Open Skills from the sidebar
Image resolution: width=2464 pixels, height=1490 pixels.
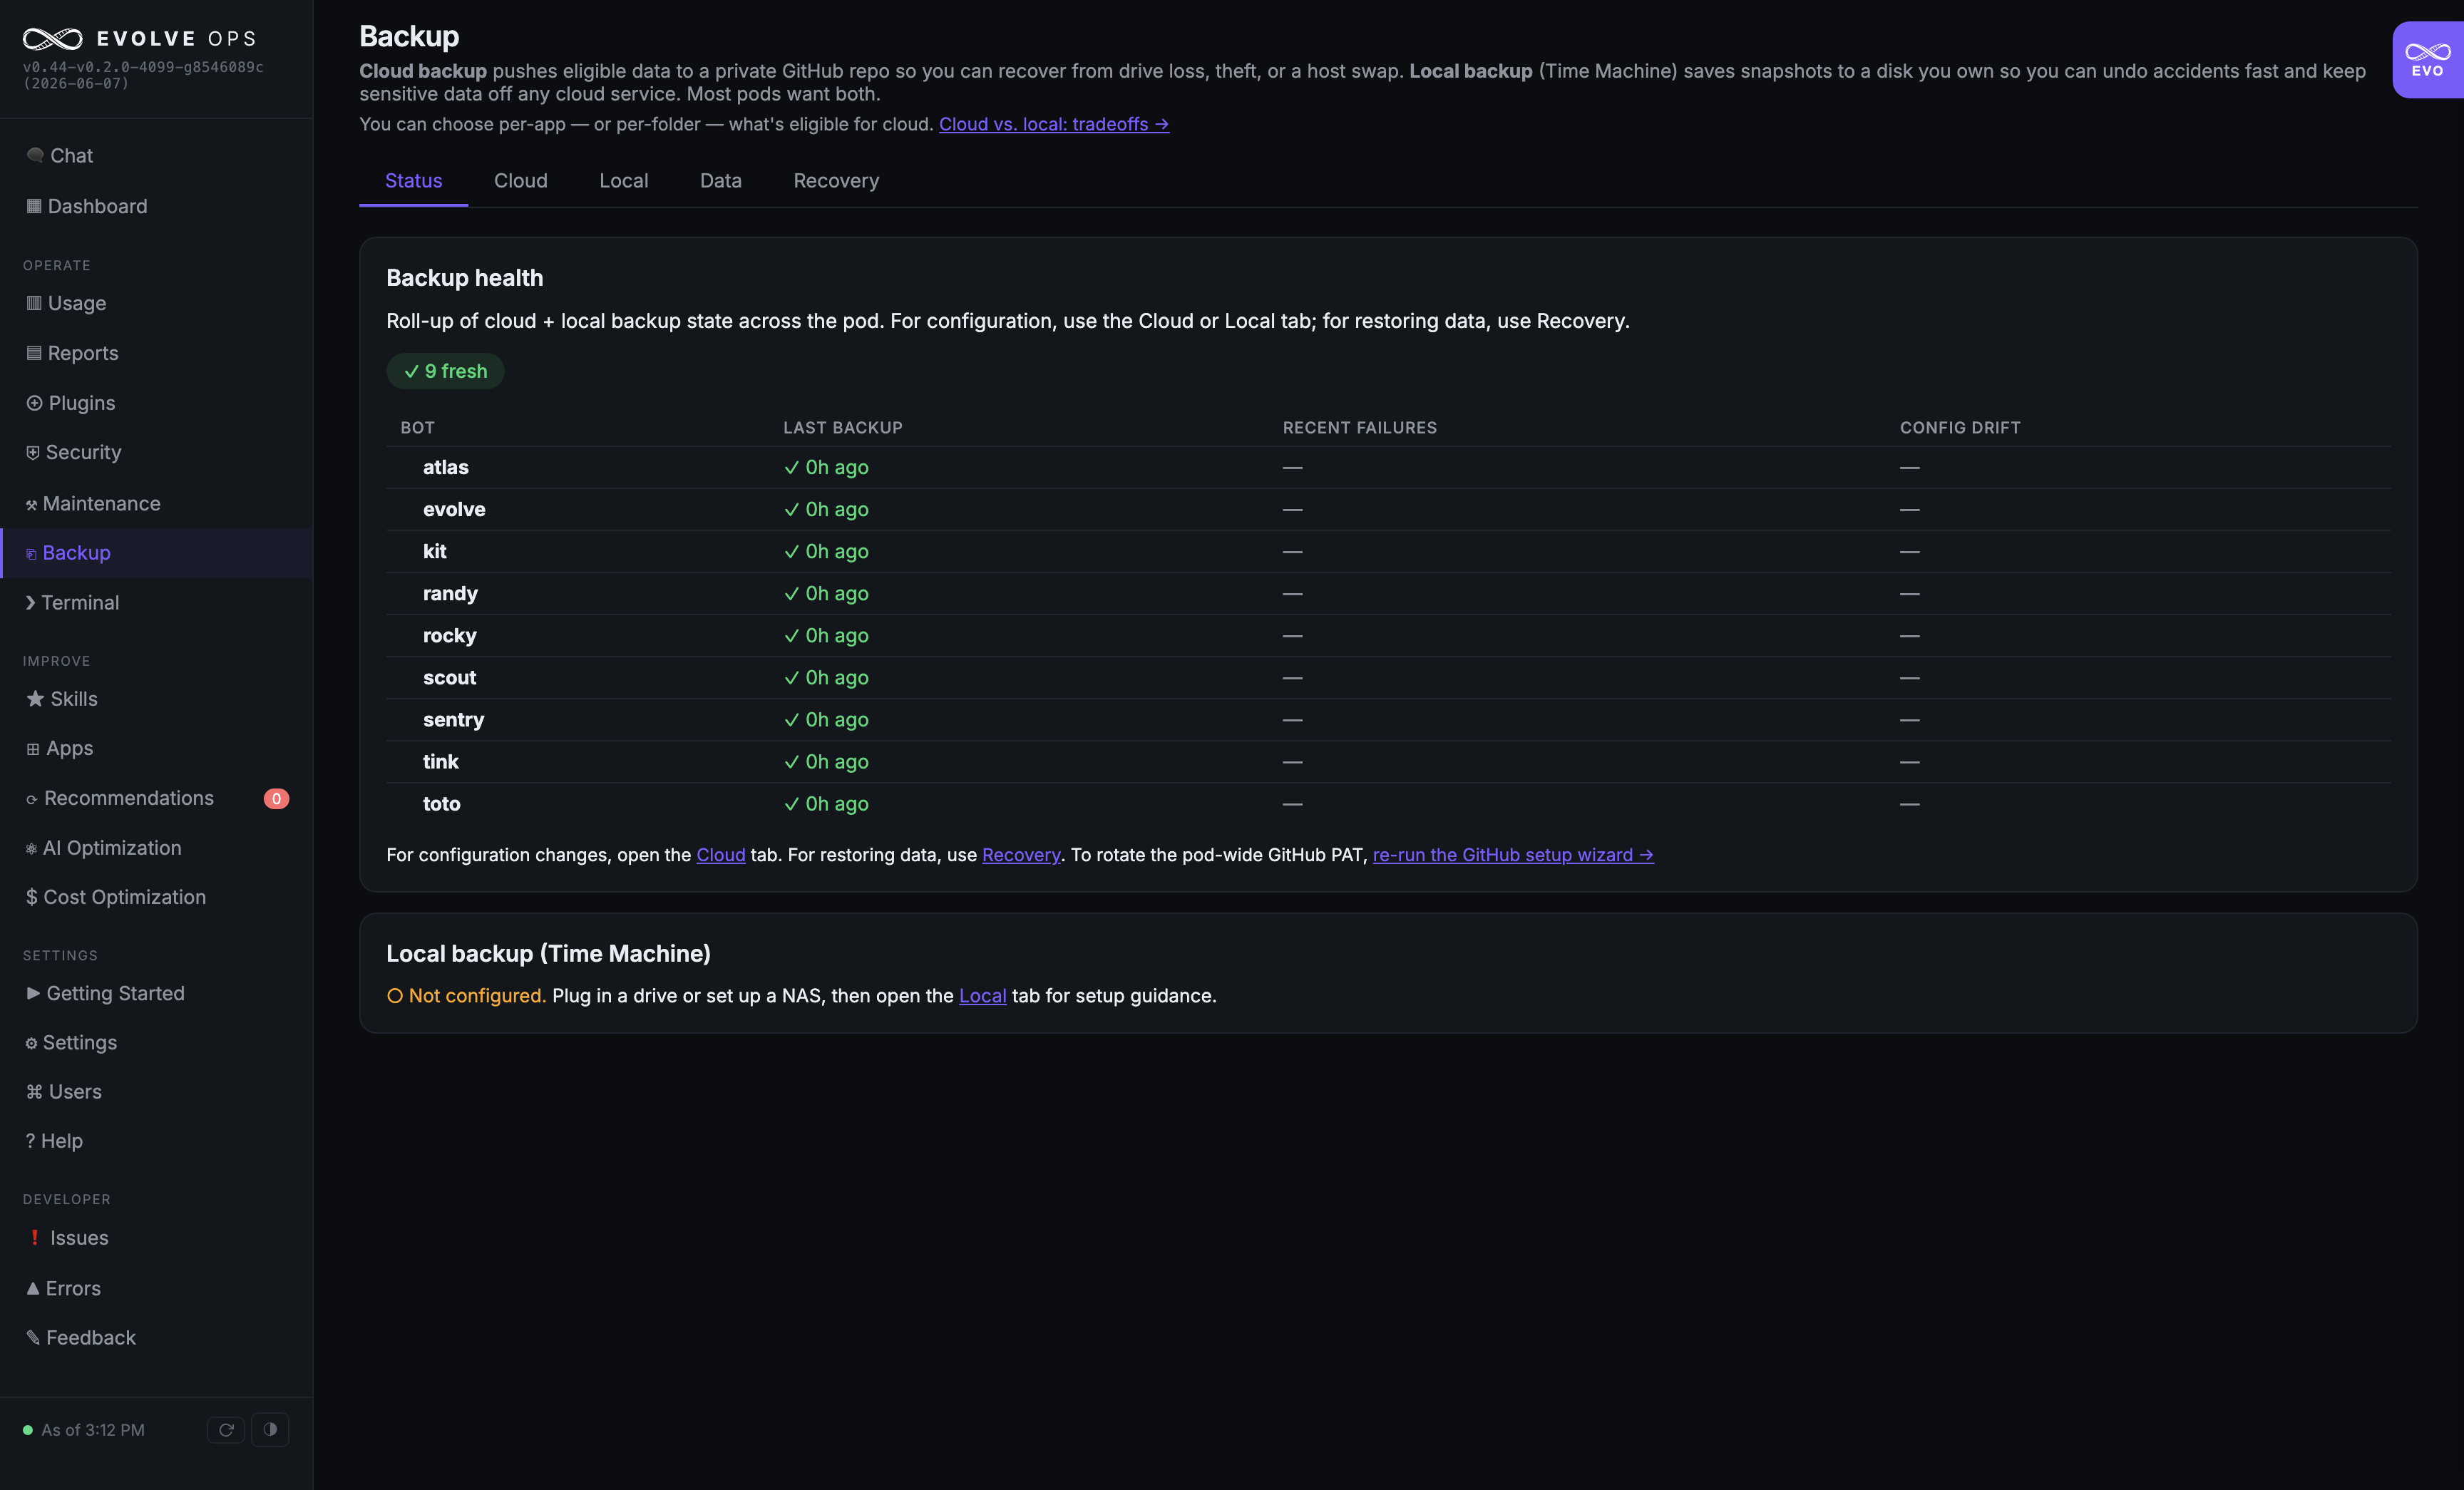tap(156, 699)
